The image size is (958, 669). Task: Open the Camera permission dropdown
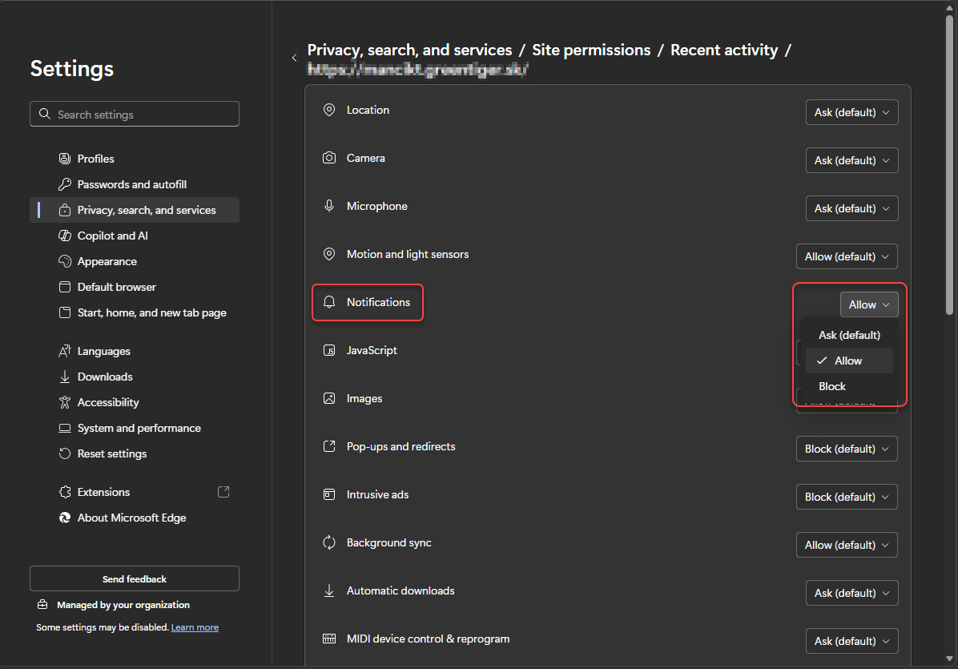(851, 161)
